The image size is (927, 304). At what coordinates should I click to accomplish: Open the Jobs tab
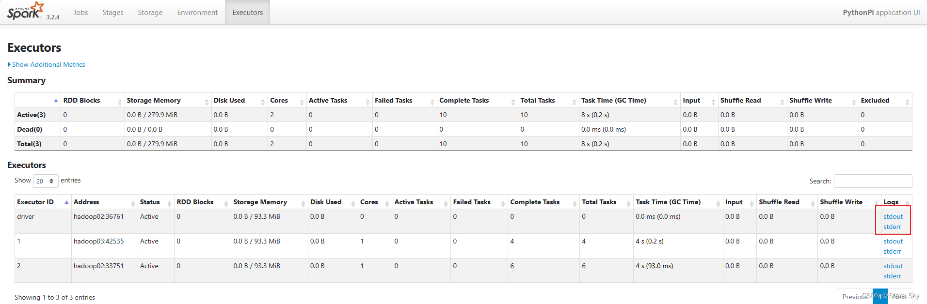pos(80,13)
